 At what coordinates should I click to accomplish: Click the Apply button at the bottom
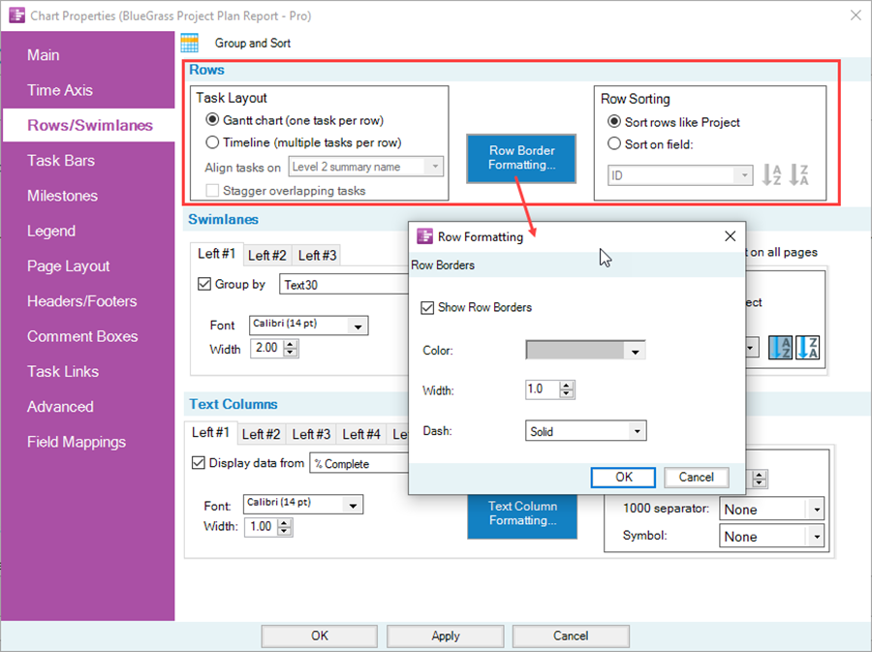tap(445, 636)
